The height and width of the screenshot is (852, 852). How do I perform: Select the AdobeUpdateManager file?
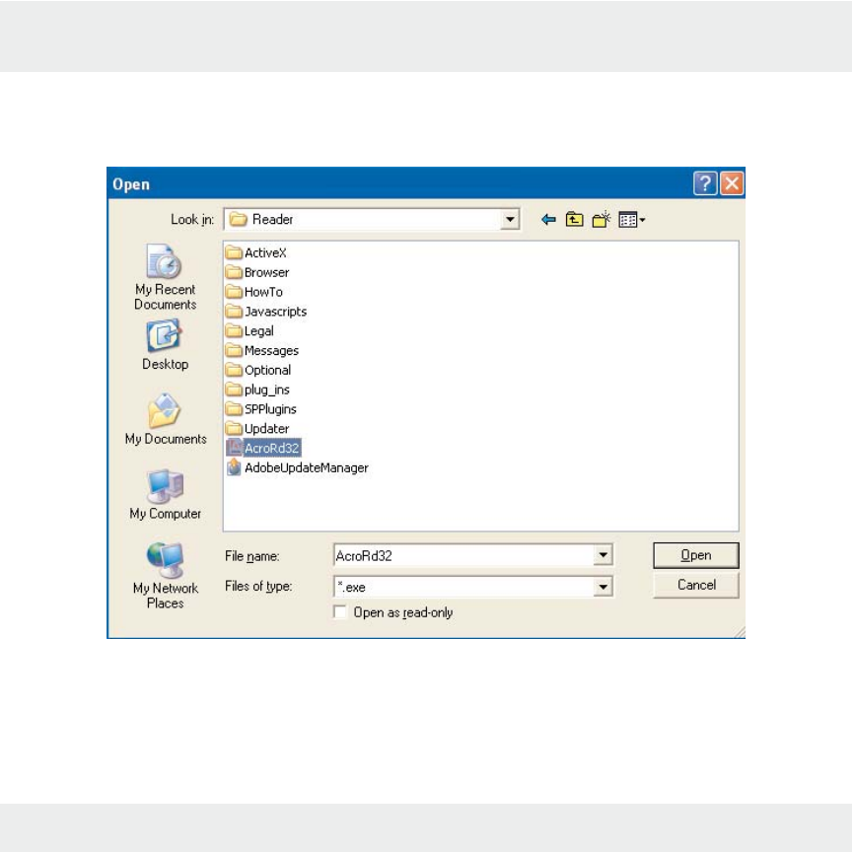[x=297, y=467]
